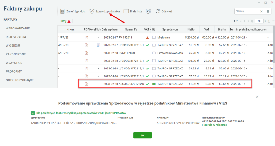Sort by Nr ew. column header
275x146 pixels.
(x=71, y=29)
